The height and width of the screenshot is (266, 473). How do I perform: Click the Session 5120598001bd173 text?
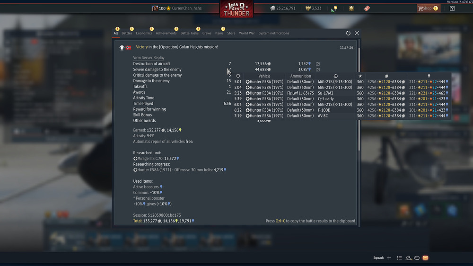pyautogui.click(x=157, y=215)
